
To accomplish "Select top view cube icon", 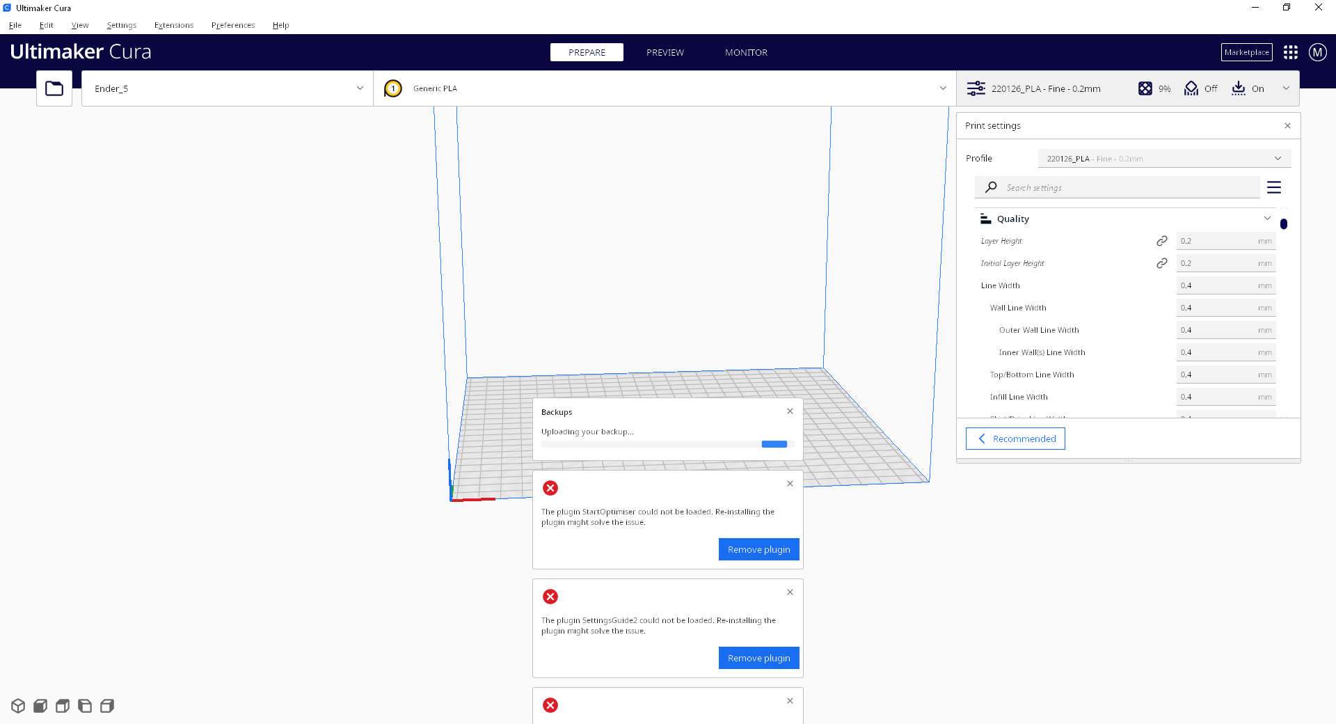I will [x=63, y=706].
